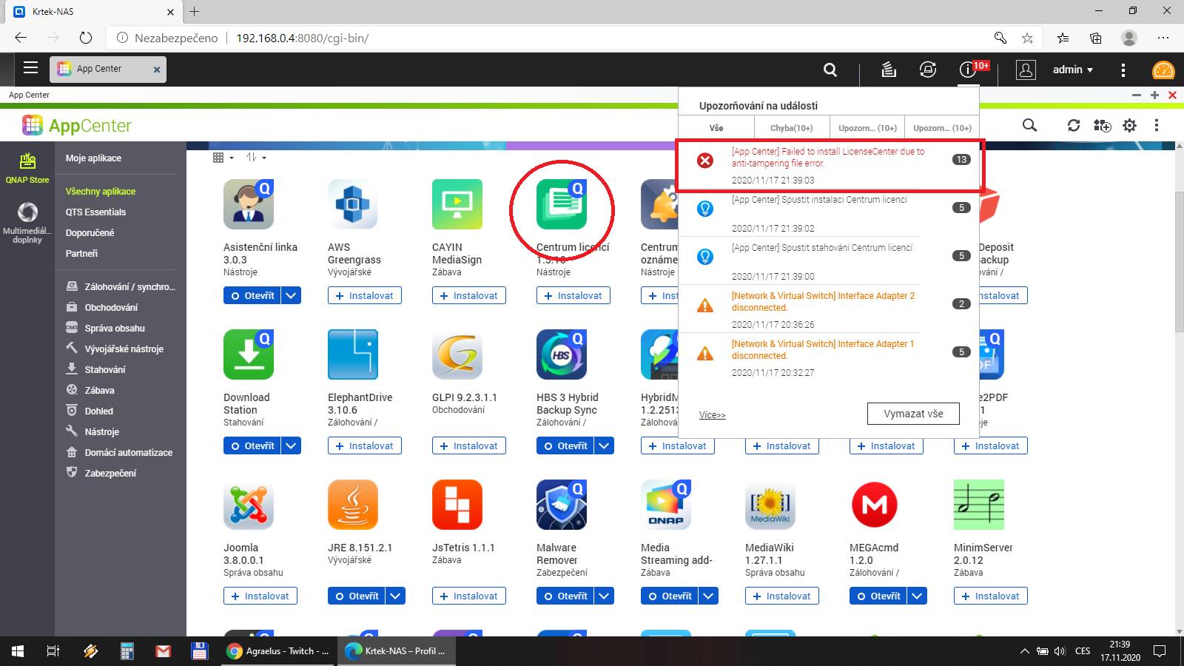Open Asistenční linka app
This screenshot has width=1184, height=666.
(x=252, y=295)
